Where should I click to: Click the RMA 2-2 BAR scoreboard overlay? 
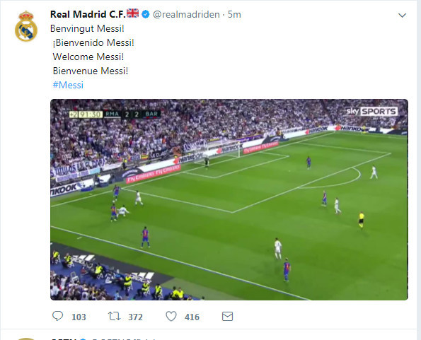115,115
